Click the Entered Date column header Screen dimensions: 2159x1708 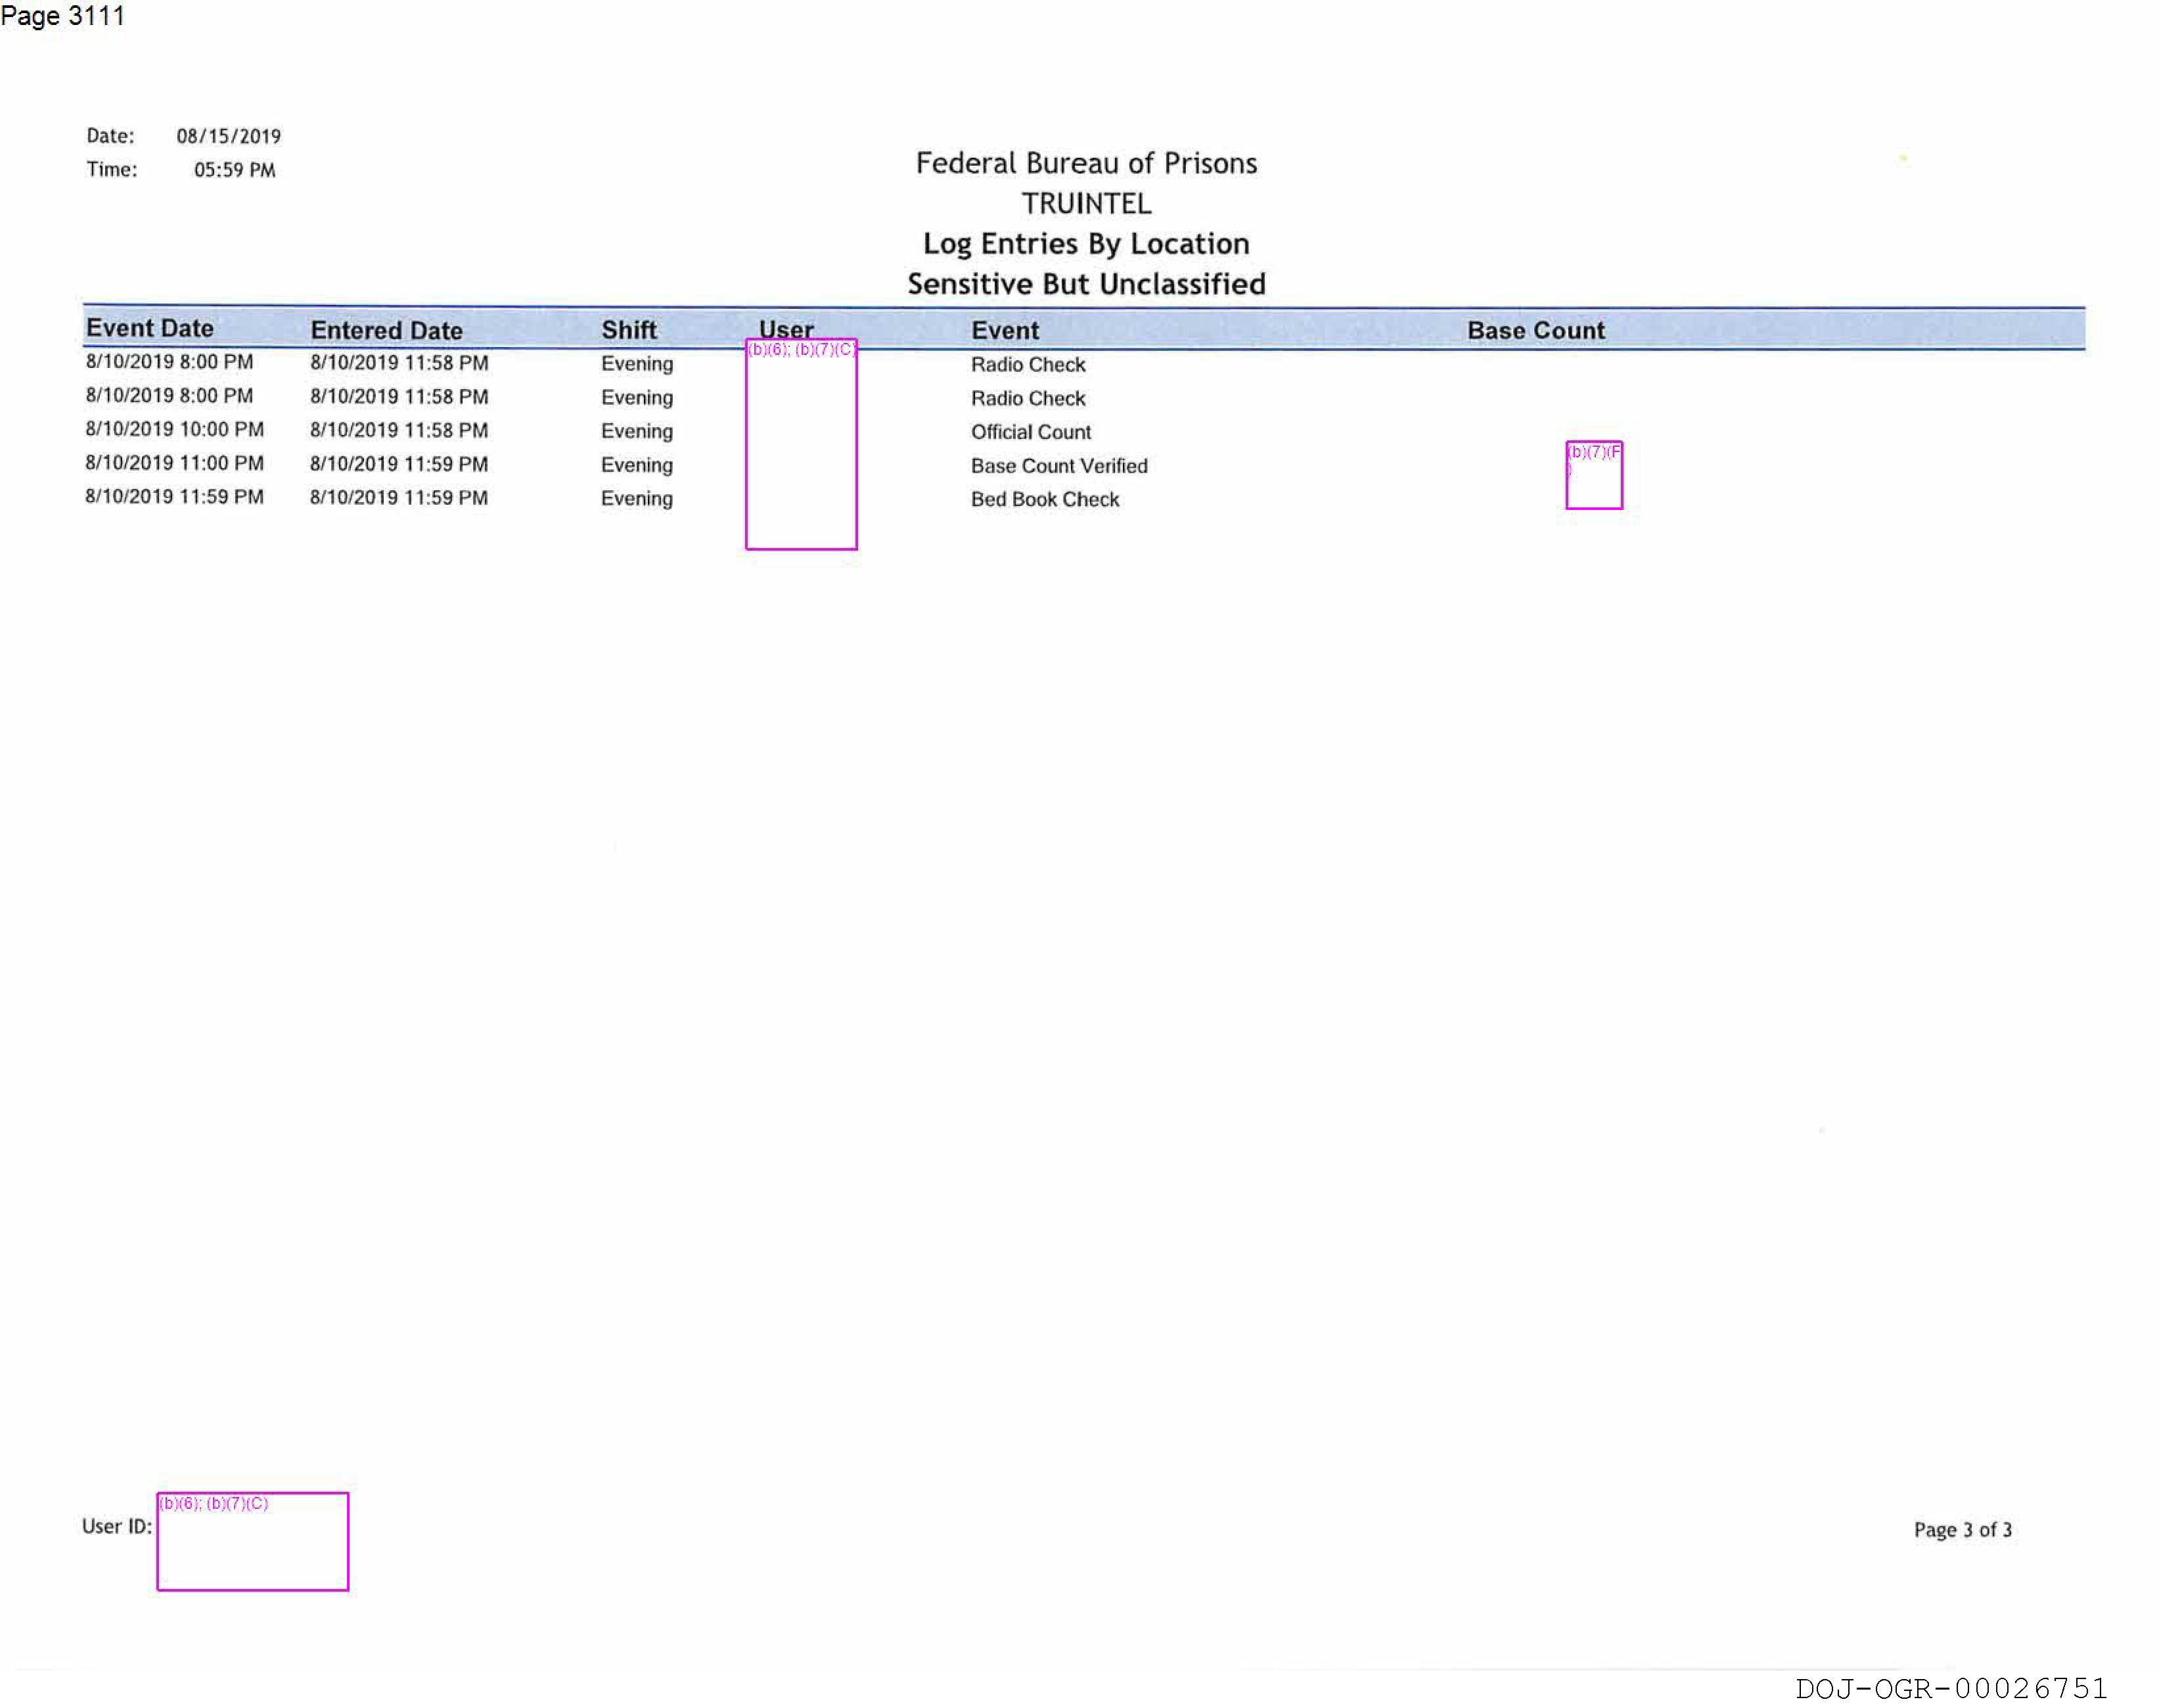[386, 330]
